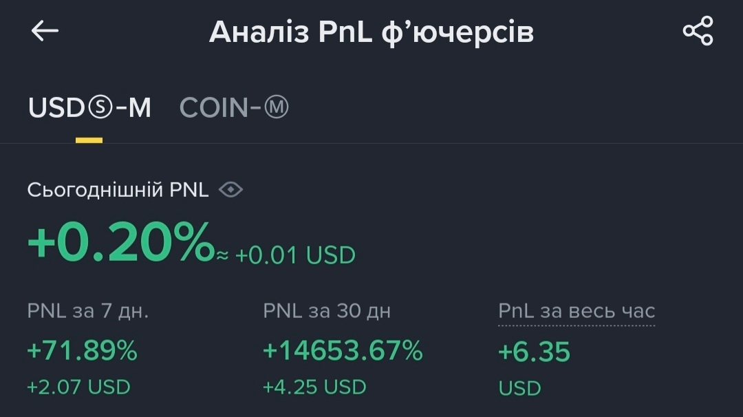Tap the +4.25 USD monthly amount
This screenshot has height=417, width=743.
coord(314,387)
